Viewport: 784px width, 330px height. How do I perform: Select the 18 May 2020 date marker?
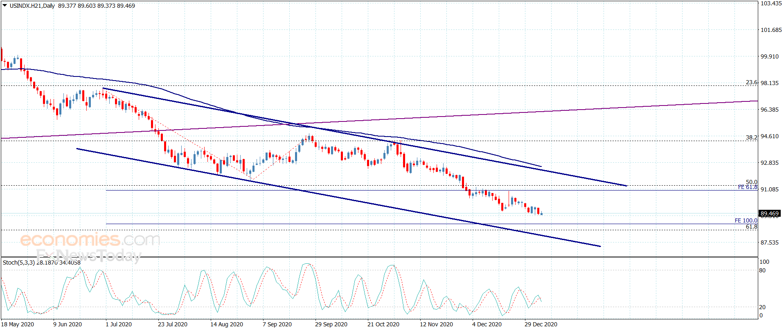click(18, 324)
